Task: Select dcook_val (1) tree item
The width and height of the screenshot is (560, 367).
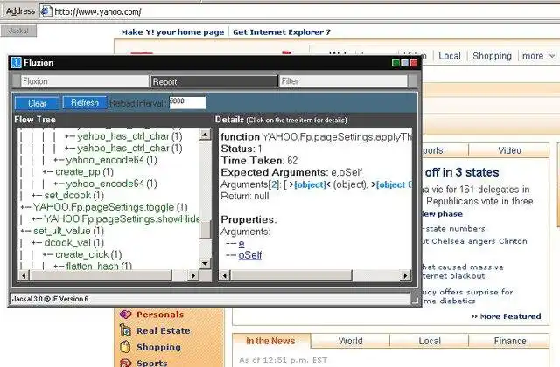Action: [x=73, y=243]
